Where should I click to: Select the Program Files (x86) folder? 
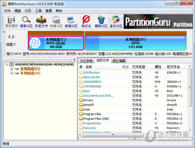pyautogui.click(x=133, y=119)
